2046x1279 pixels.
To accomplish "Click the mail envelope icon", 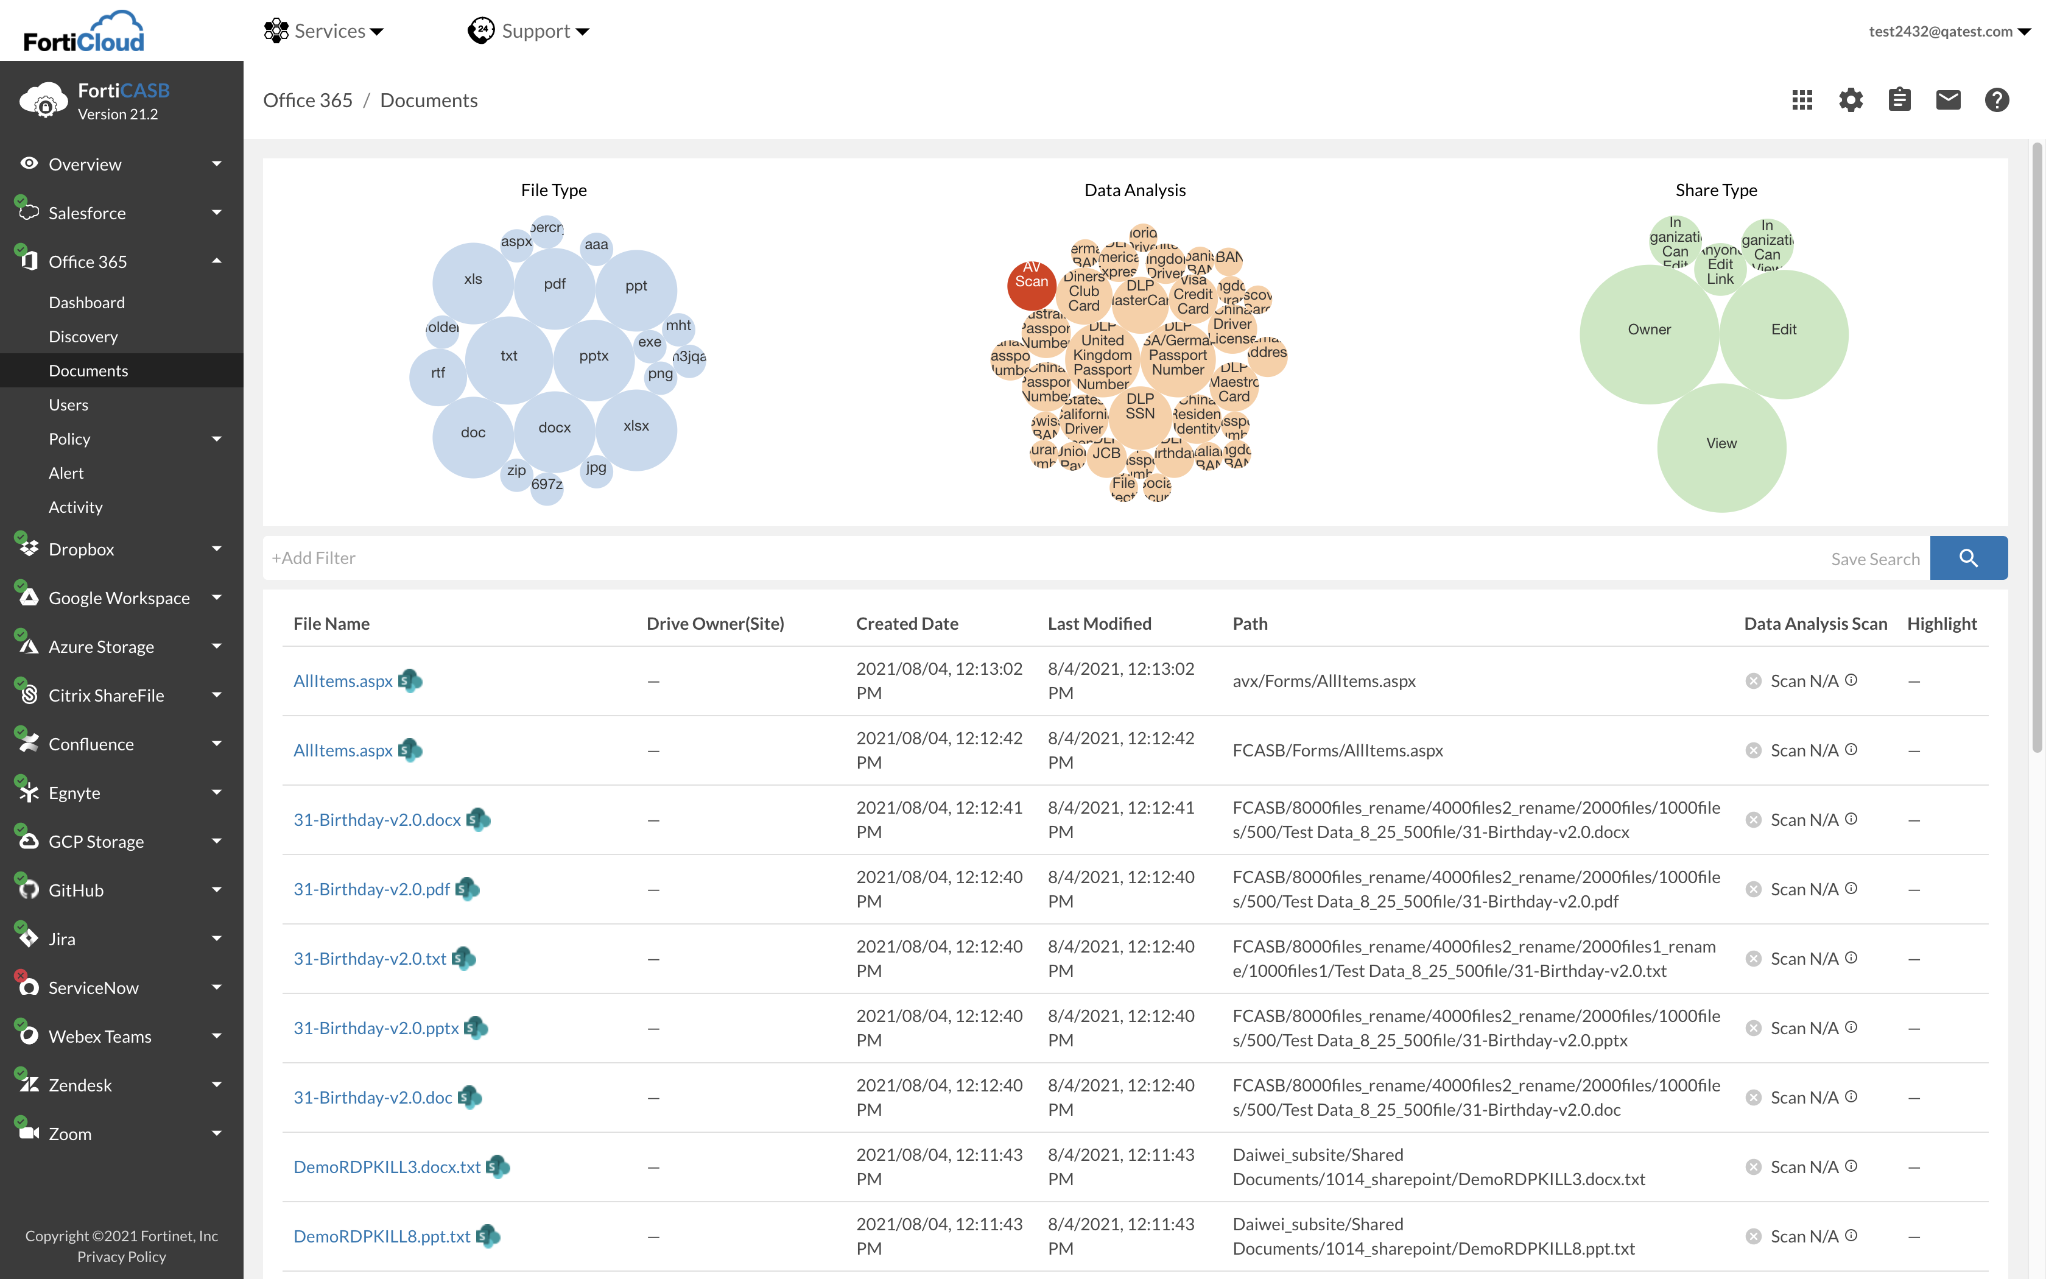I will click(1948, 100).
